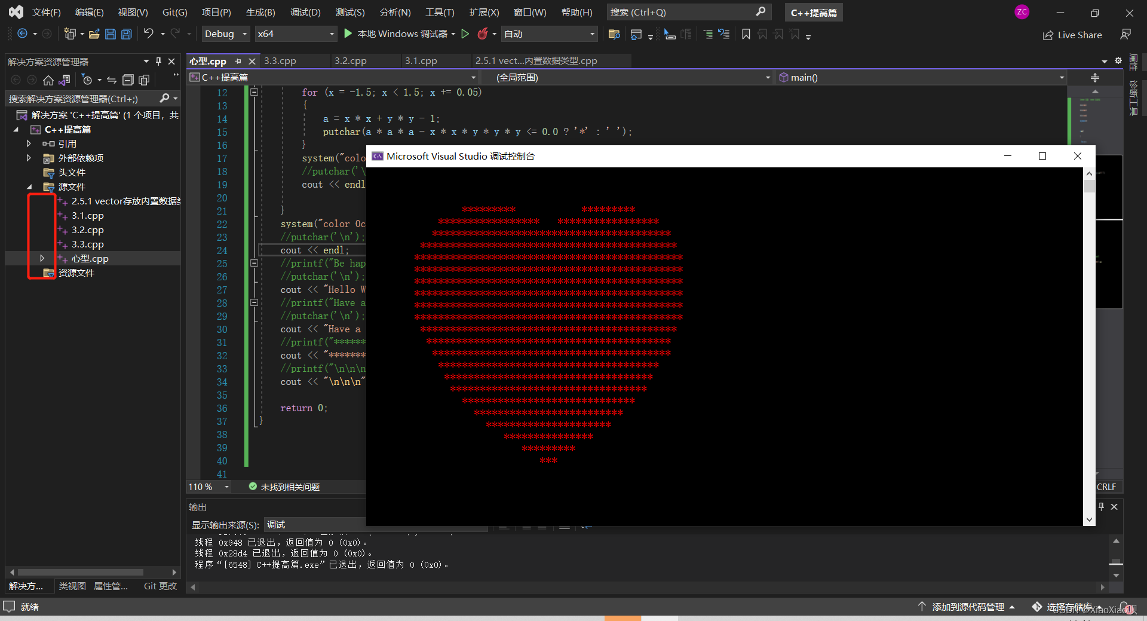Click 添加到源代码管理 at the bottom
This screenshot has width=1147, height=621.
coord(967,607)
